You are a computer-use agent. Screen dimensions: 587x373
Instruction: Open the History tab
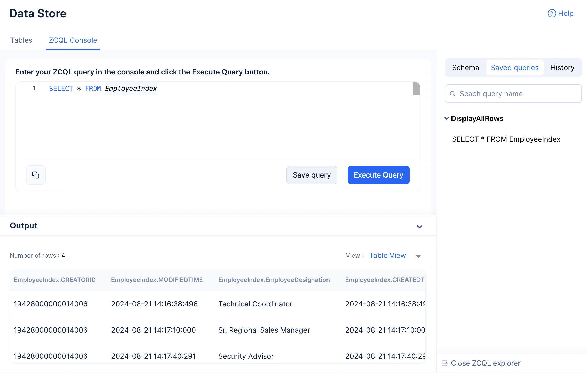coord(562,68)
